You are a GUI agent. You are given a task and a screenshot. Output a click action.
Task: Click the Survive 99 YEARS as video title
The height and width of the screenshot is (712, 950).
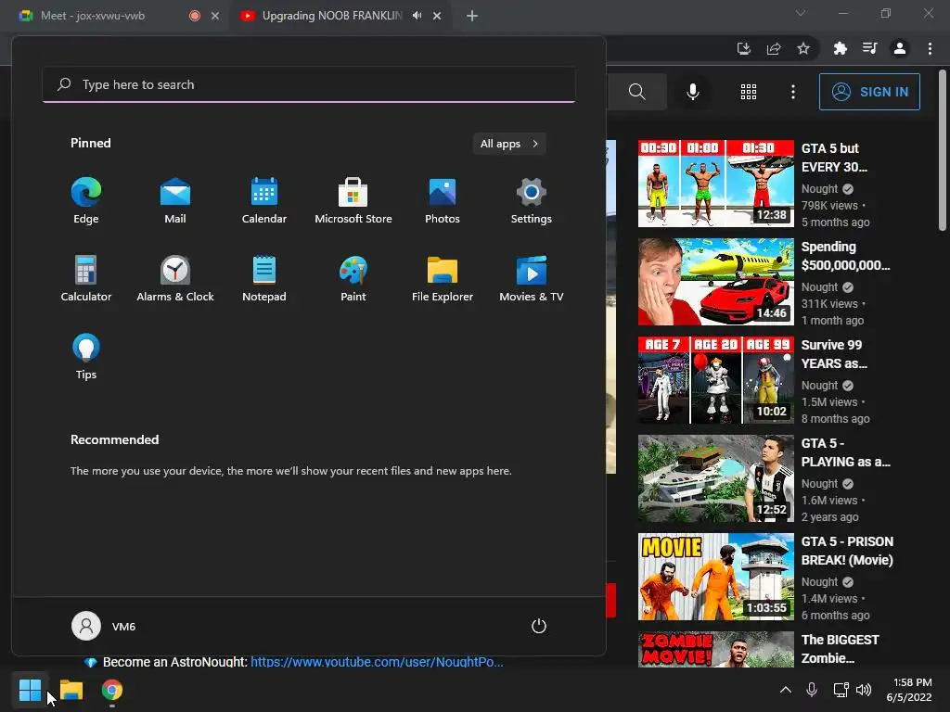(834, 354)
